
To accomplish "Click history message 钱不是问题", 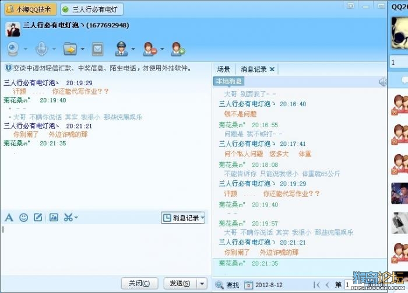I will 240,114.
